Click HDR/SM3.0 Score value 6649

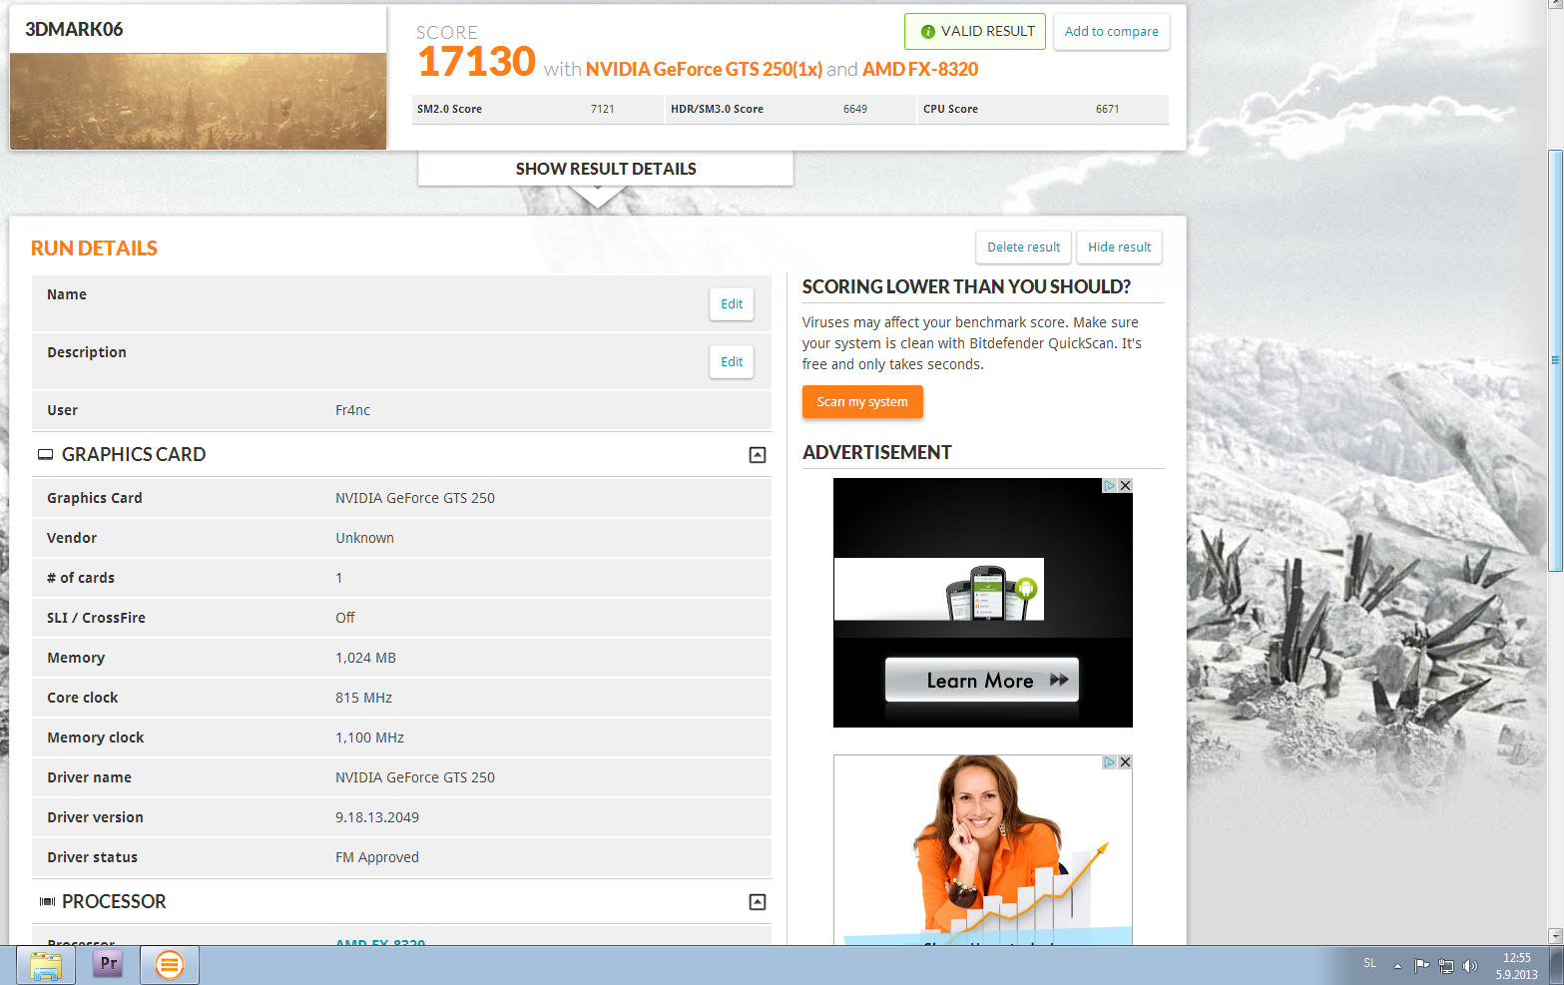coord(854,109)
